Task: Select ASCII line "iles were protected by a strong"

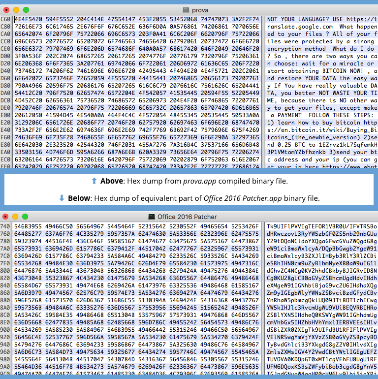Action: (x=320, y=41)
